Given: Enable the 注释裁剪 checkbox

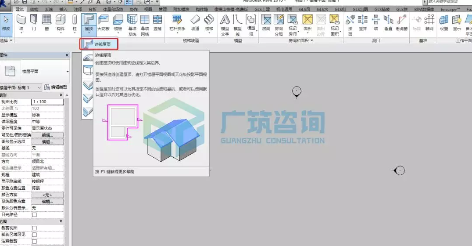Looking at the screenshot, I should coord(34,242).
